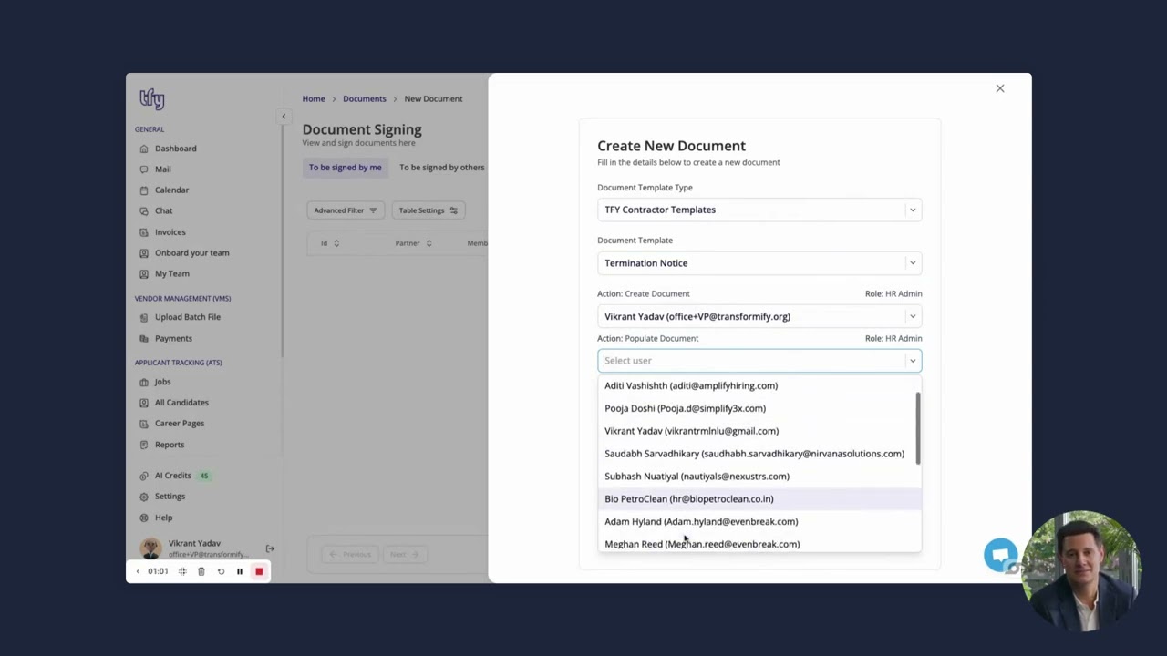Select Vikrant Yadav gmail user
Screen dimensions: 1167x656
[759, 431]
